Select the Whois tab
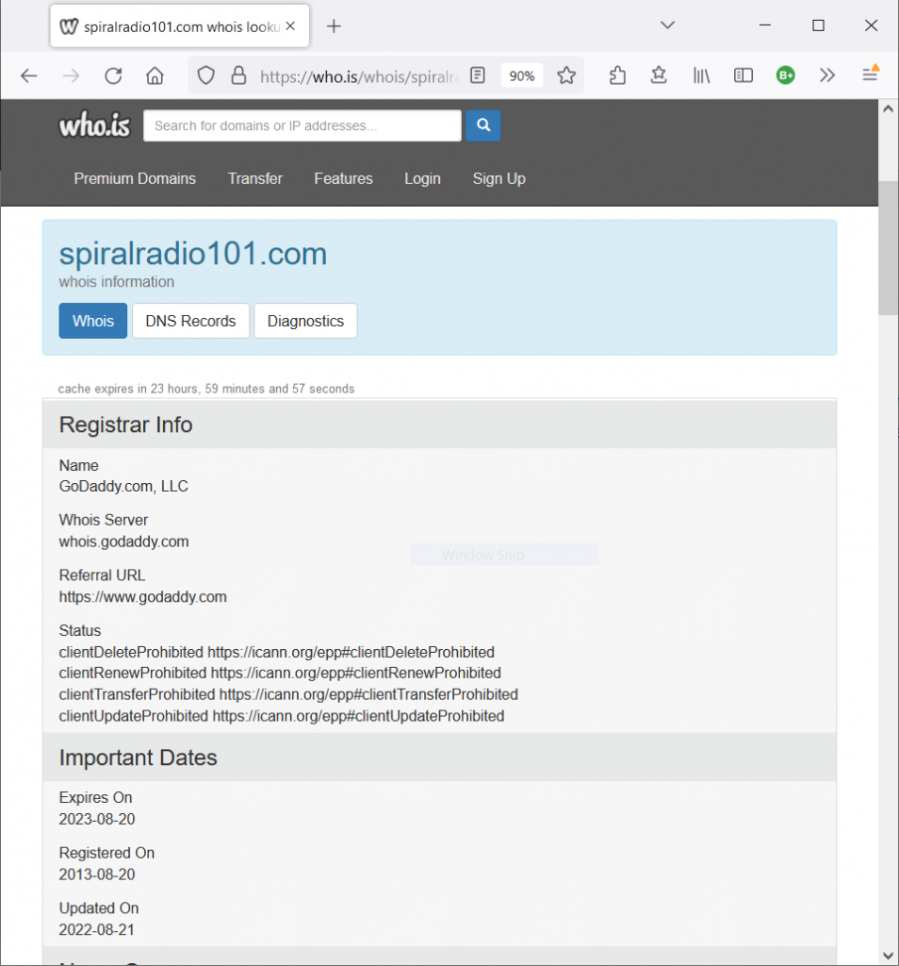The width and height of the screenshot is (899, 966). [x=93, y=321]
